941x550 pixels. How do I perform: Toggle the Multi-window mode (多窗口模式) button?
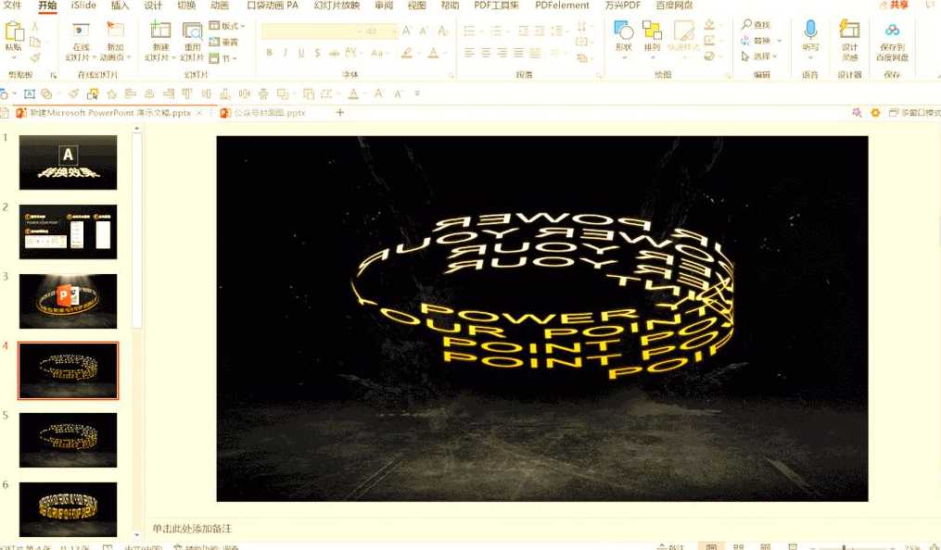914,112
